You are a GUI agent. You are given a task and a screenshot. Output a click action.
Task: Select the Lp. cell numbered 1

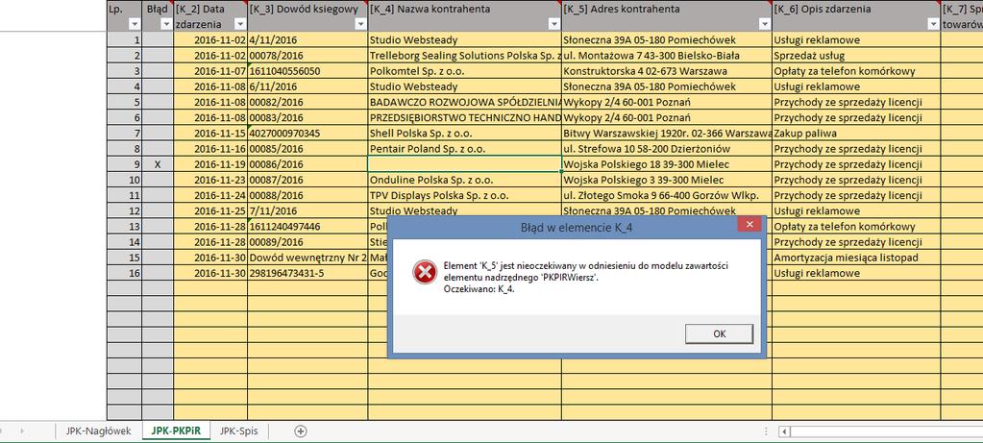[x=124, y=39]
